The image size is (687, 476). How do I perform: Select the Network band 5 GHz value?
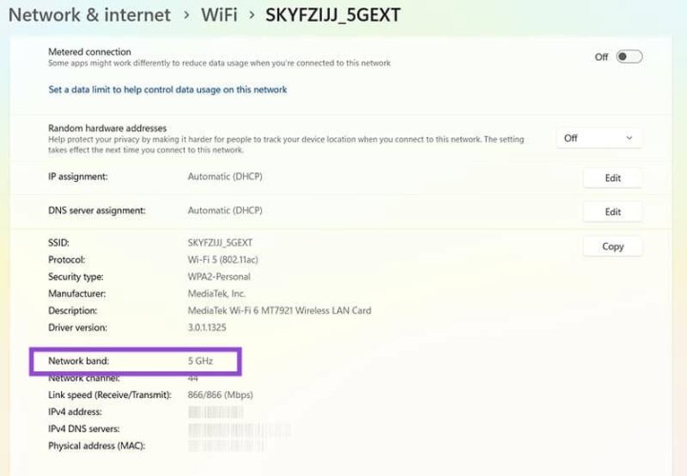tap(200, 361)
